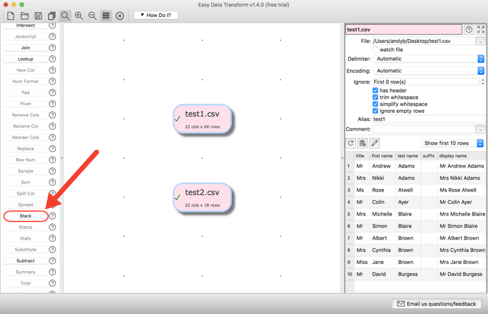Select the test2.csv node on canvas
Viewport: 488px width, 314px height.
(202, 197)
